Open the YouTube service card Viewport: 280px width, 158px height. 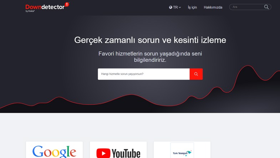click(x=118, y=150)
